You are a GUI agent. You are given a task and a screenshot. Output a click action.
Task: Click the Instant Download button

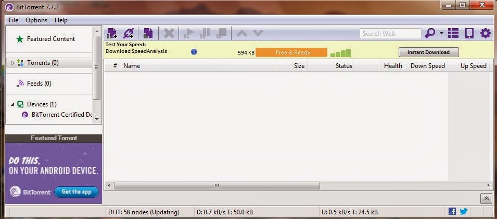tap(428, 52)
